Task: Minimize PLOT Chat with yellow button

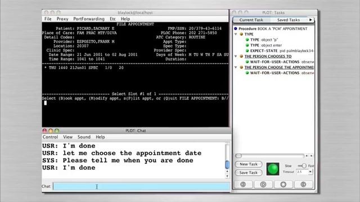Action: [x=51, y=131]
